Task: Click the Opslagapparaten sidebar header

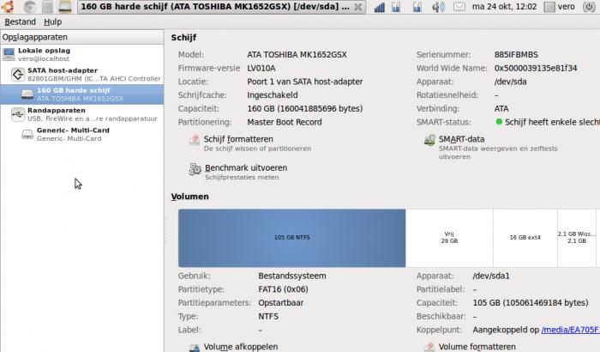Action: [82, 37]
